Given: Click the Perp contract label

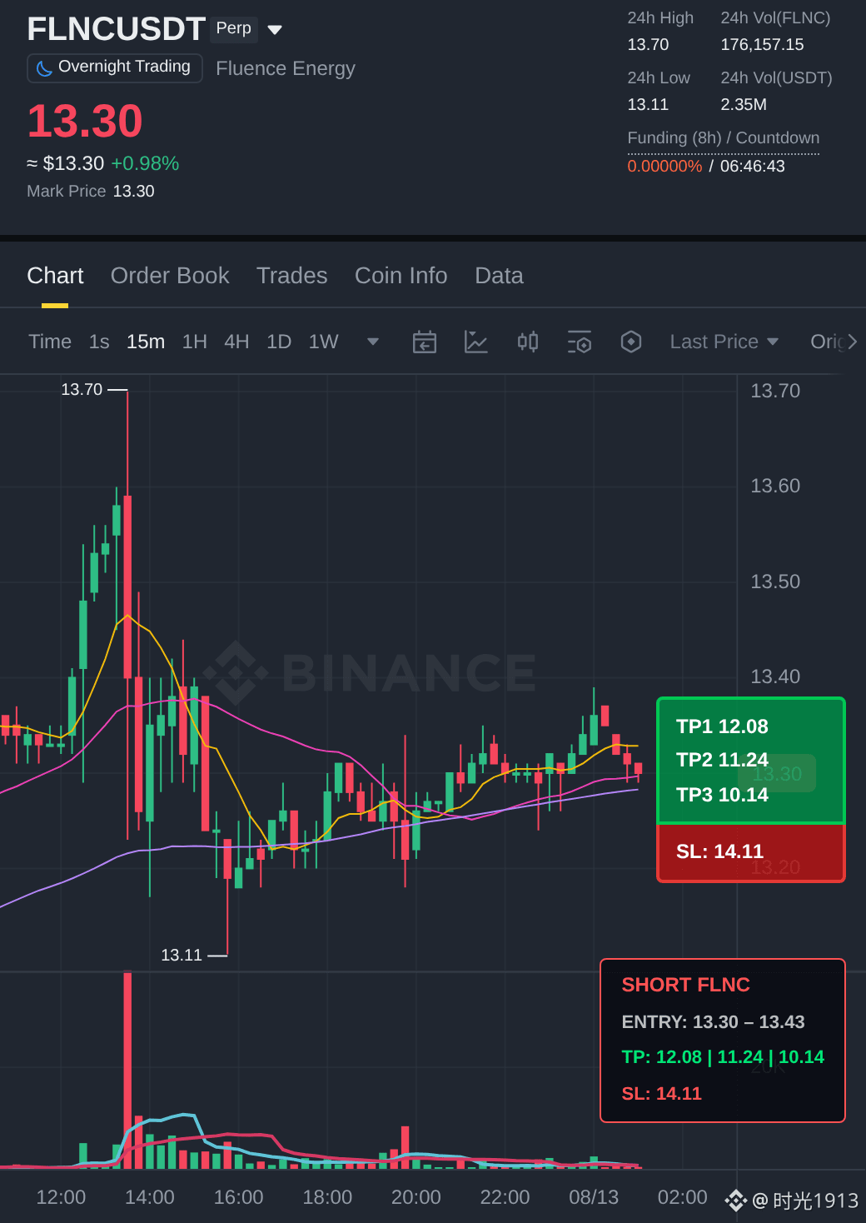Looking at the screenshot, I should pos(234,28).
